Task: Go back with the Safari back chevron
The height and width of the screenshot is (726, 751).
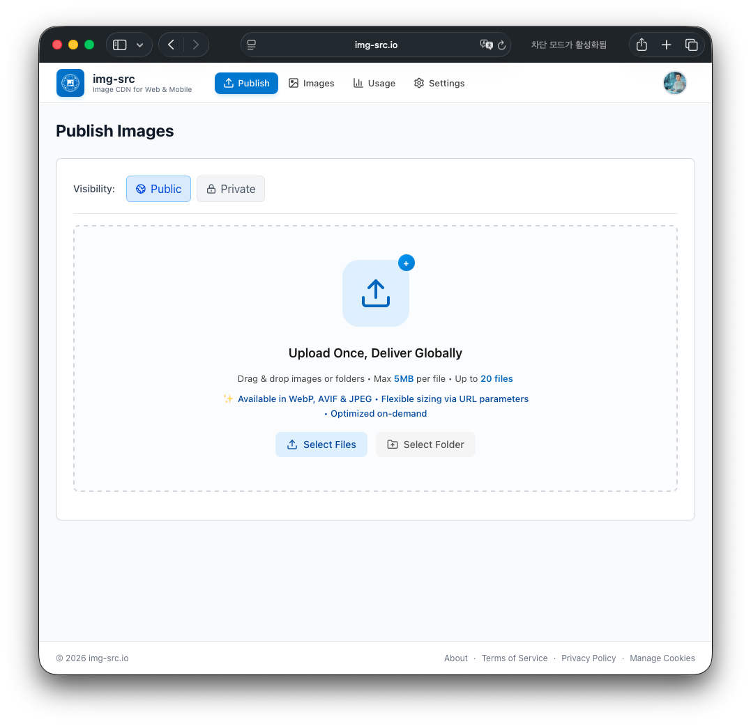Action: (x=171, y=45)
